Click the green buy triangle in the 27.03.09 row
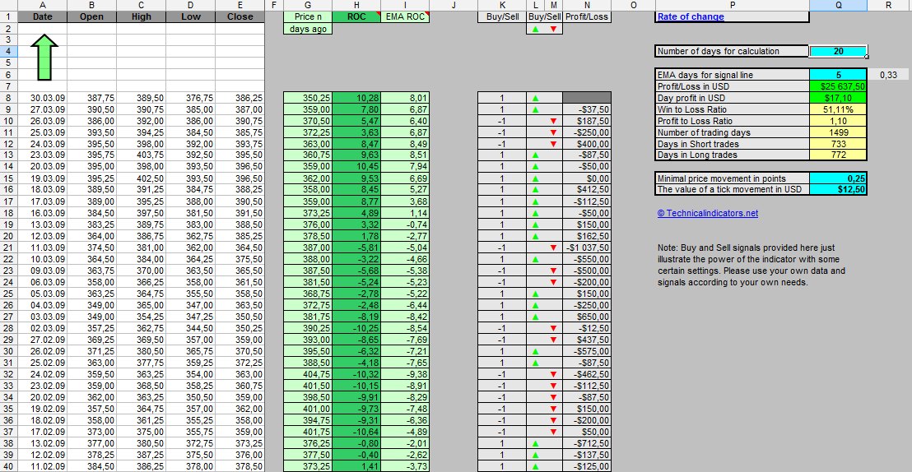The width and height of the screenshot is (912, 472). [x=535, y=109]
